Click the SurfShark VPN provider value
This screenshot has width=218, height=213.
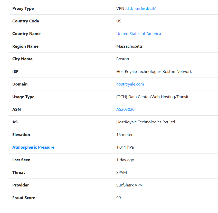pos(129,185)
